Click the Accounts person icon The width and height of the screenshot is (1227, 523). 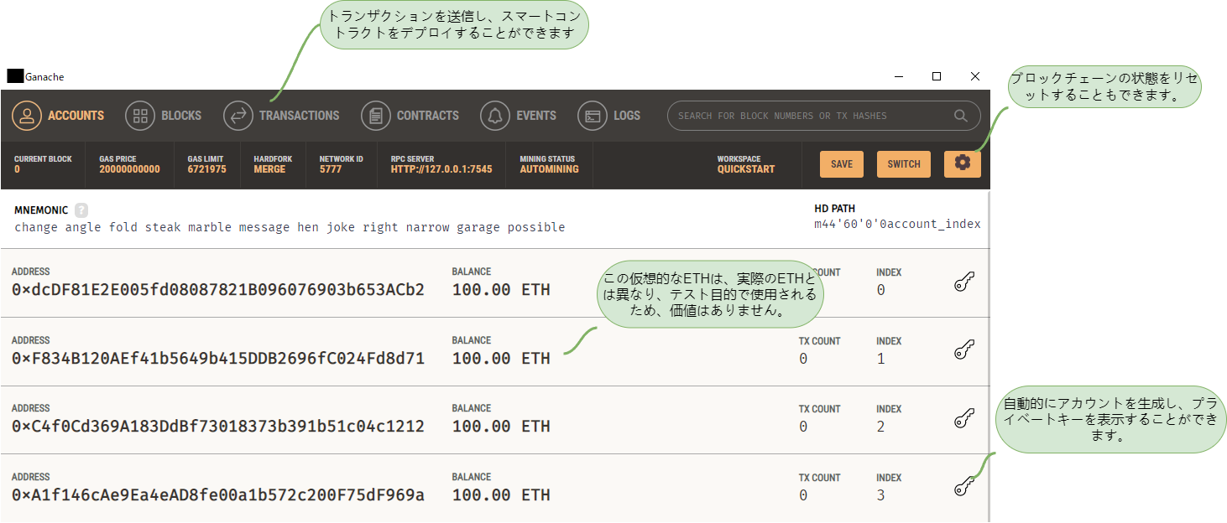tap(27, 116)
